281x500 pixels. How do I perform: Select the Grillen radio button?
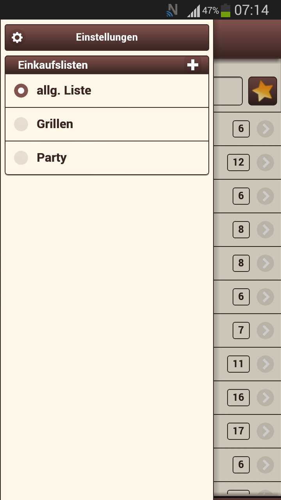[21, 124]
